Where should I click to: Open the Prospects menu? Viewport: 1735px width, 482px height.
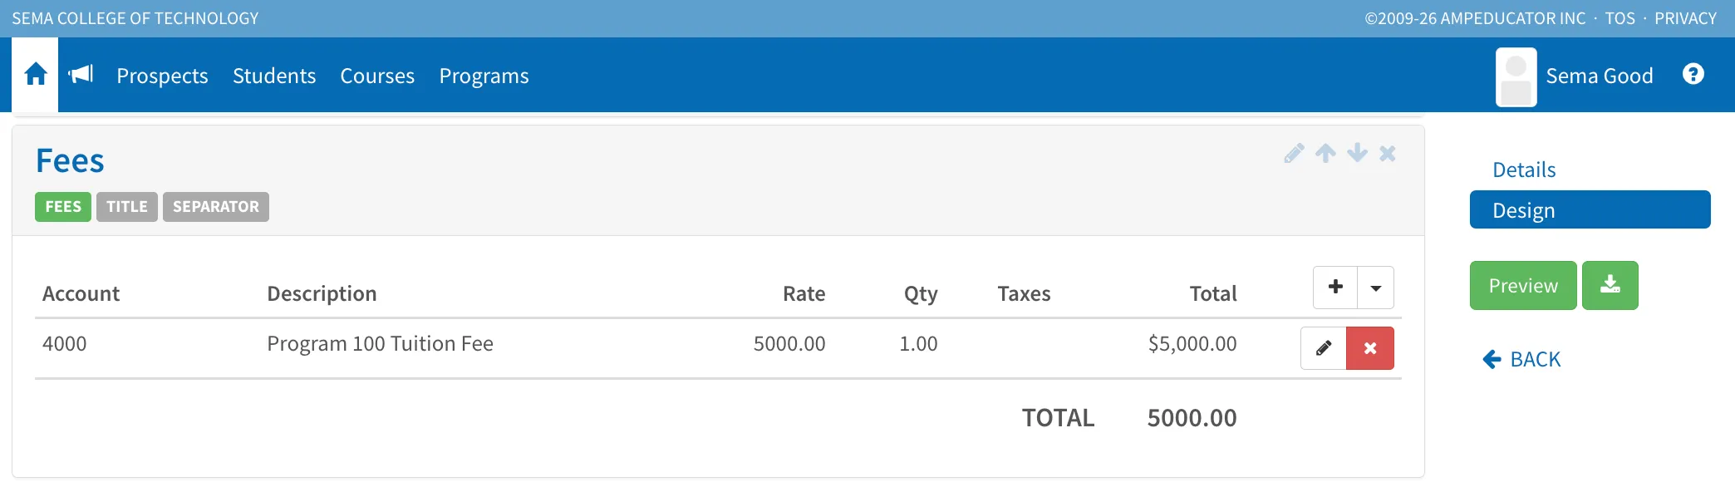[x=162, y=76]
